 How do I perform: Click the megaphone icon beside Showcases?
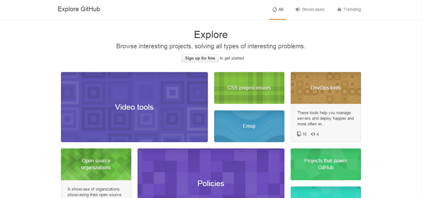click(x=298, y=9)
